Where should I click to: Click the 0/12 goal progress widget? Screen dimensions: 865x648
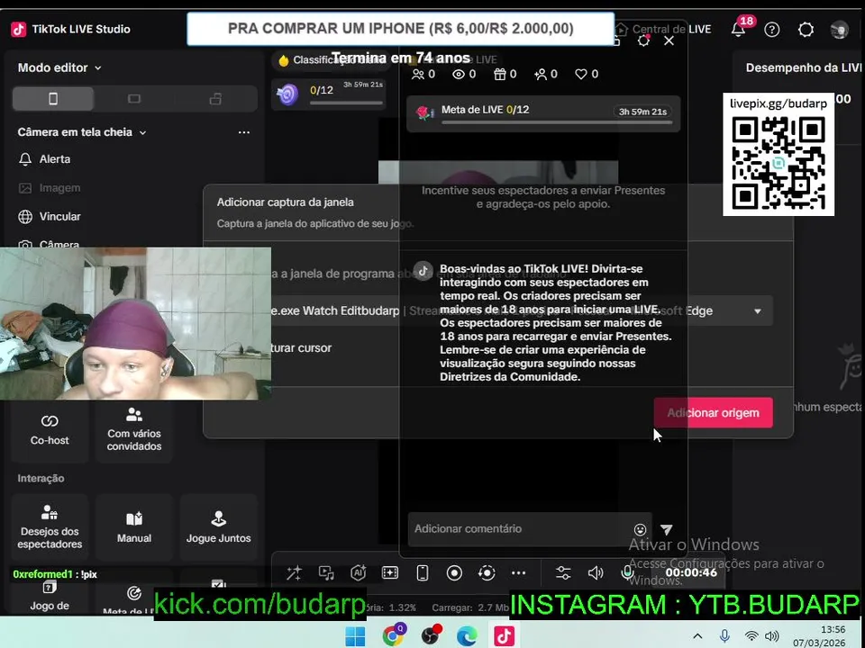coord(330,94)
